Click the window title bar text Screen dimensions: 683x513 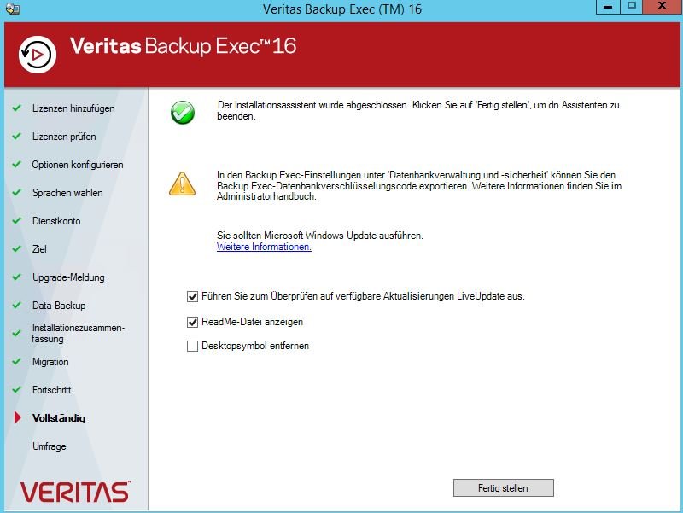[x=342, y=9]
